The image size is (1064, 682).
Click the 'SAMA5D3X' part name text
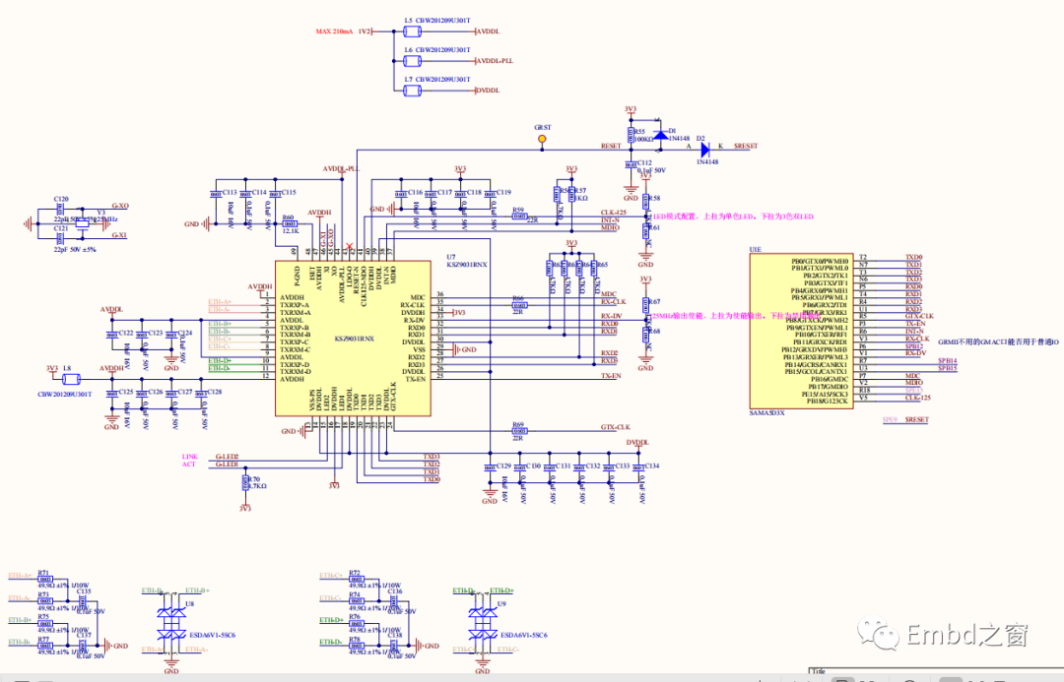coord(766,413)
